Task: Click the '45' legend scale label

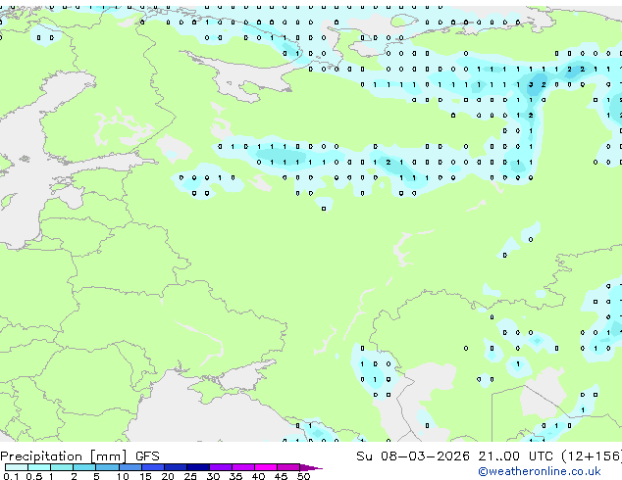Action: [x=281, y=476]
